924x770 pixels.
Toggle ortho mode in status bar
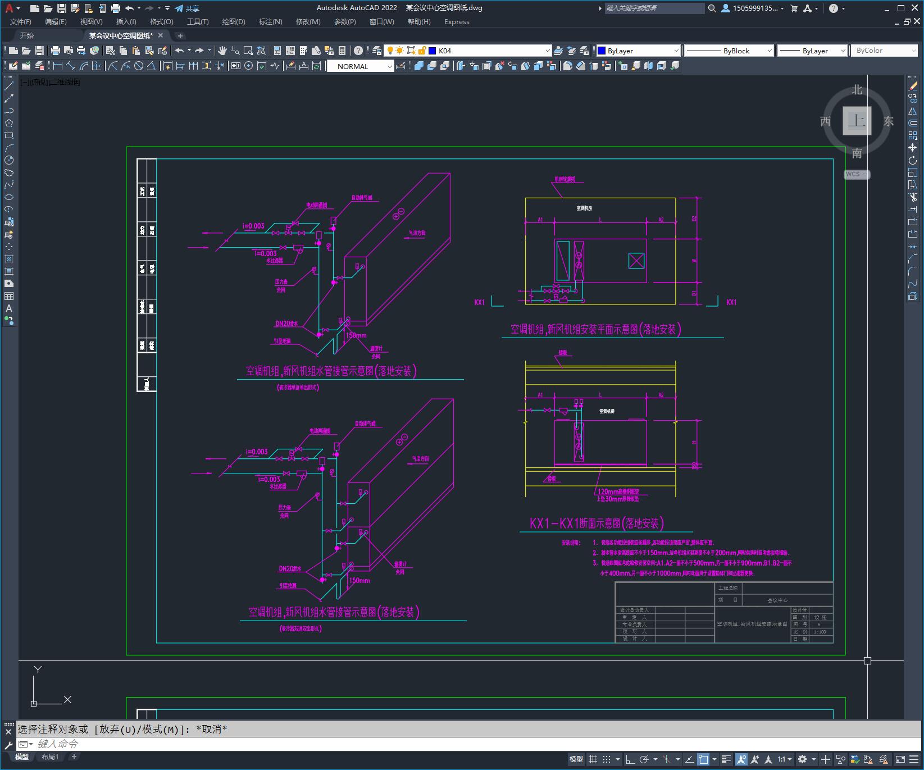tap(630, 759)
